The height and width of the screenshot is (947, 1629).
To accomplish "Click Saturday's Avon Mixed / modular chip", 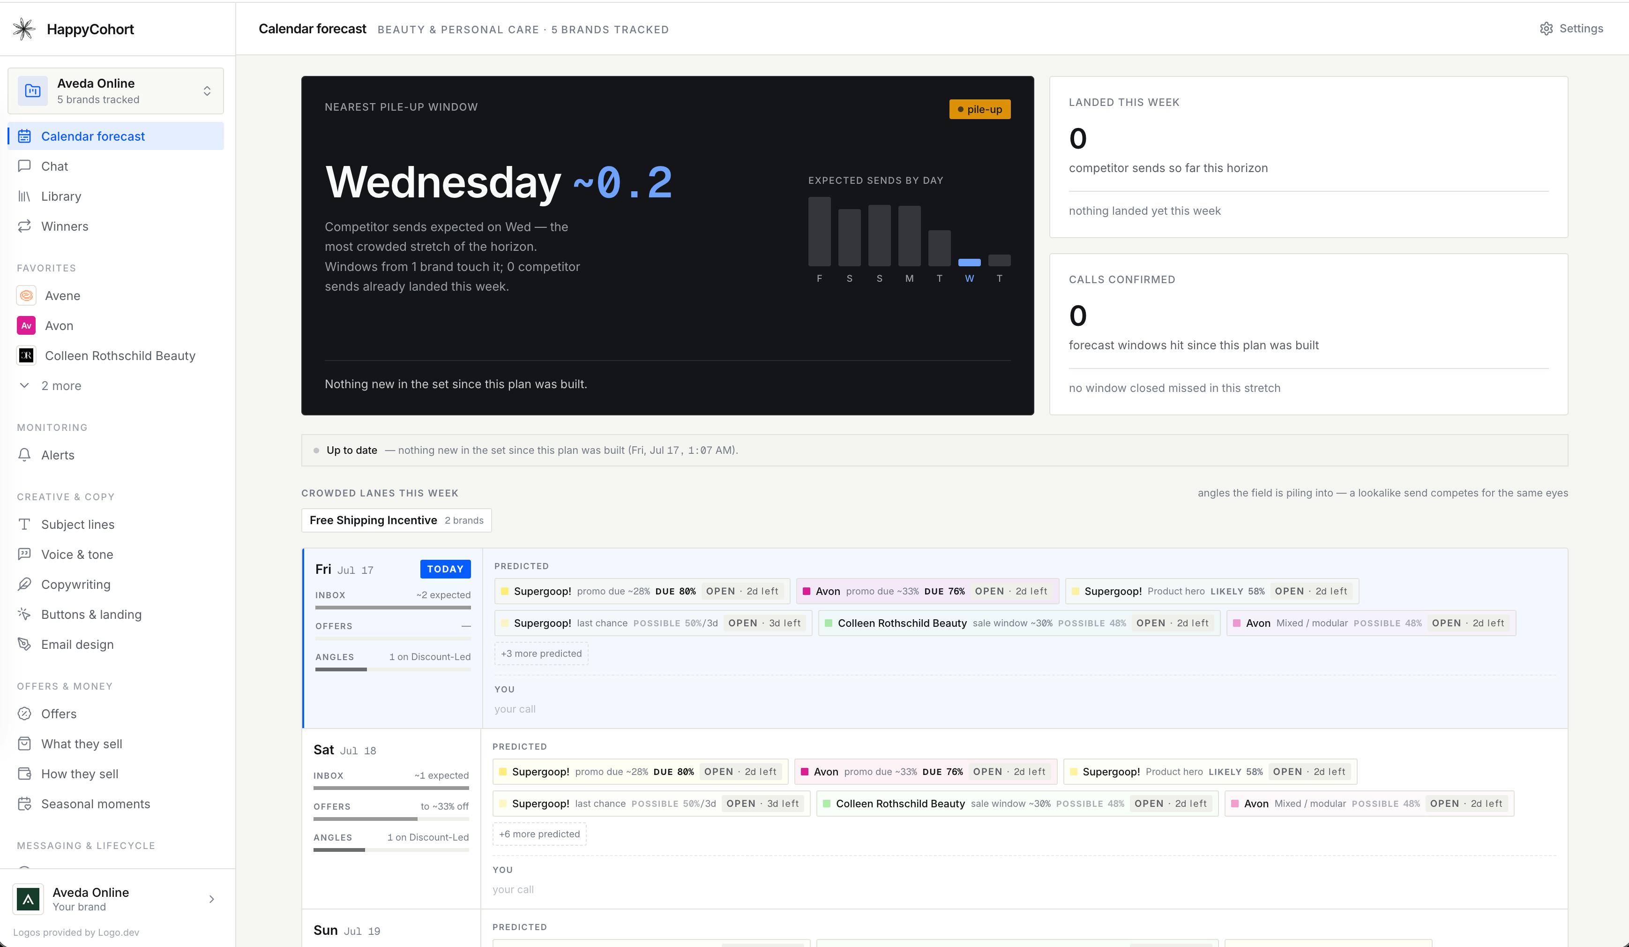I will [x=1369, y=804].
